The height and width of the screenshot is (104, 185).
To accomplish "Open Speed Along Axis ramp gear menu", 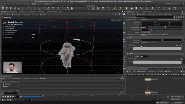I will [181, 45].
